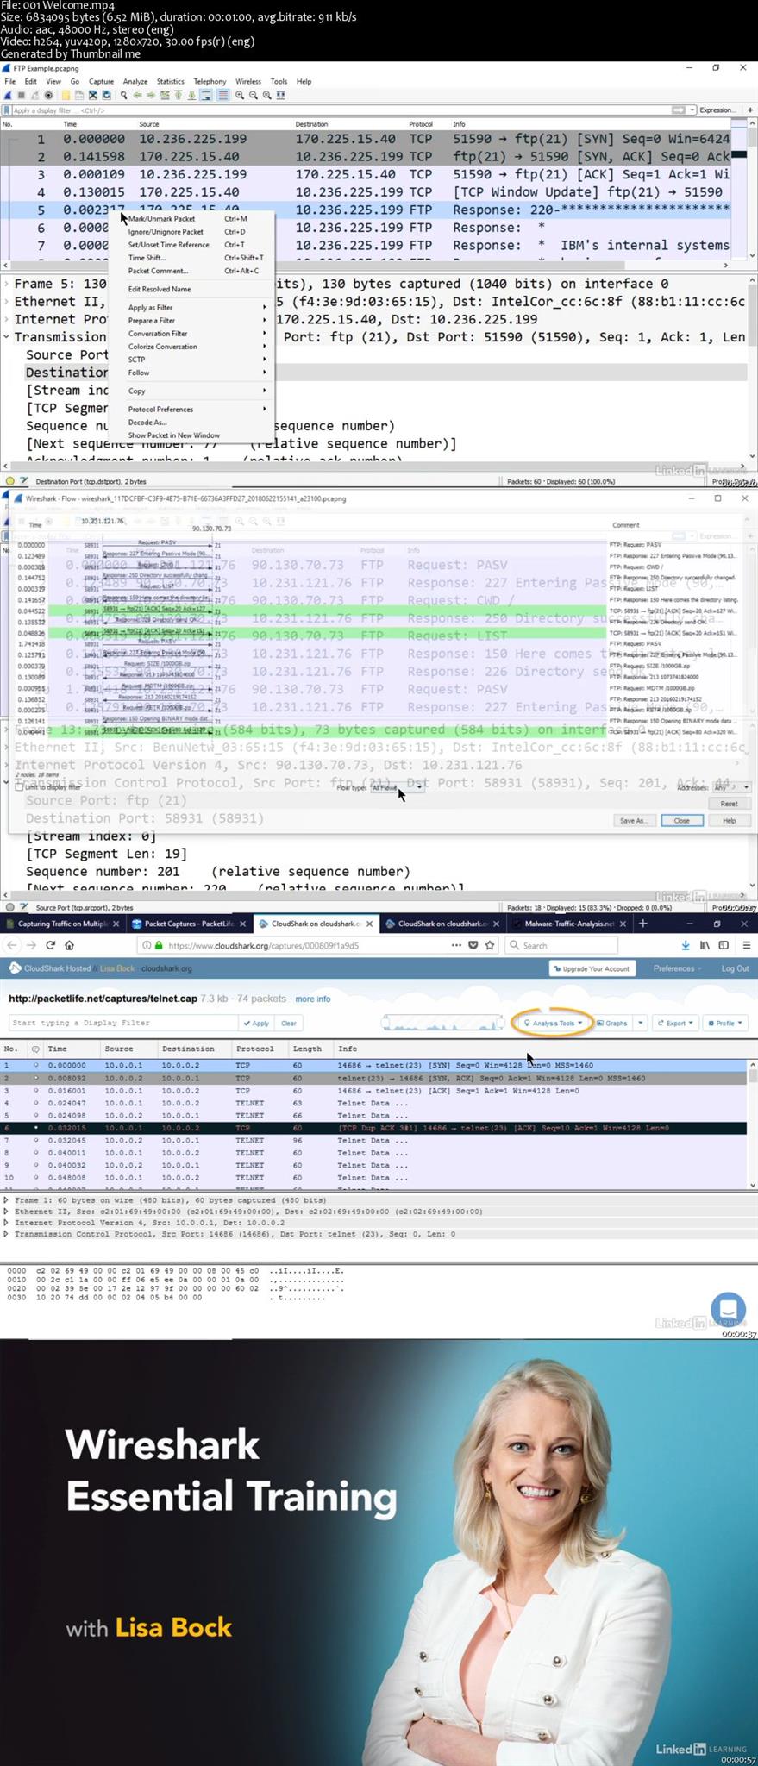Click the Resize columns icon in Wireshark toolbar
The width and height of the screenshot is (758, 1766).
tap(280, 95)
